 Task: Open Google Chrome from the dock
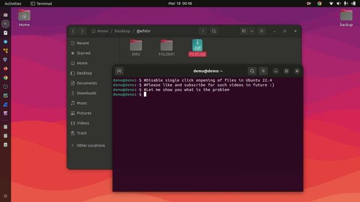click(6, 77)
